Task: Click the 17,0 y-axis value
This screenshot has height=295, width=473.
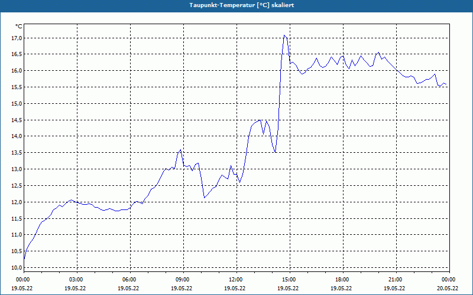Action: tap(17, 38)
